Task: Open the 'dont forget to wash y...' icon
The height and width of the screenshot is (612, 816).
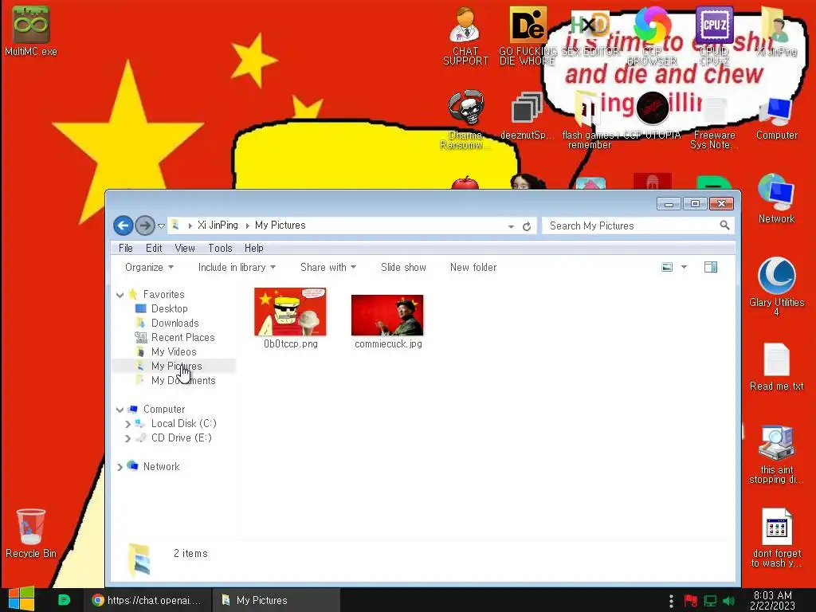Action: click(x=776, y=538)
